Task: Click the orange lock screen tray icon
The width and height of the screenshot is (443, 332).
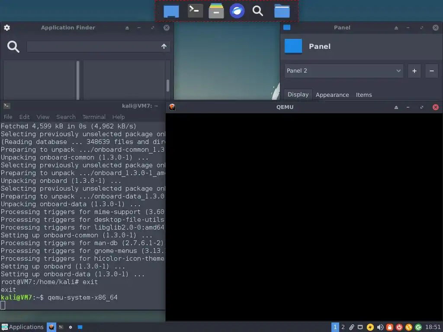Action: (x=390, y=327)
